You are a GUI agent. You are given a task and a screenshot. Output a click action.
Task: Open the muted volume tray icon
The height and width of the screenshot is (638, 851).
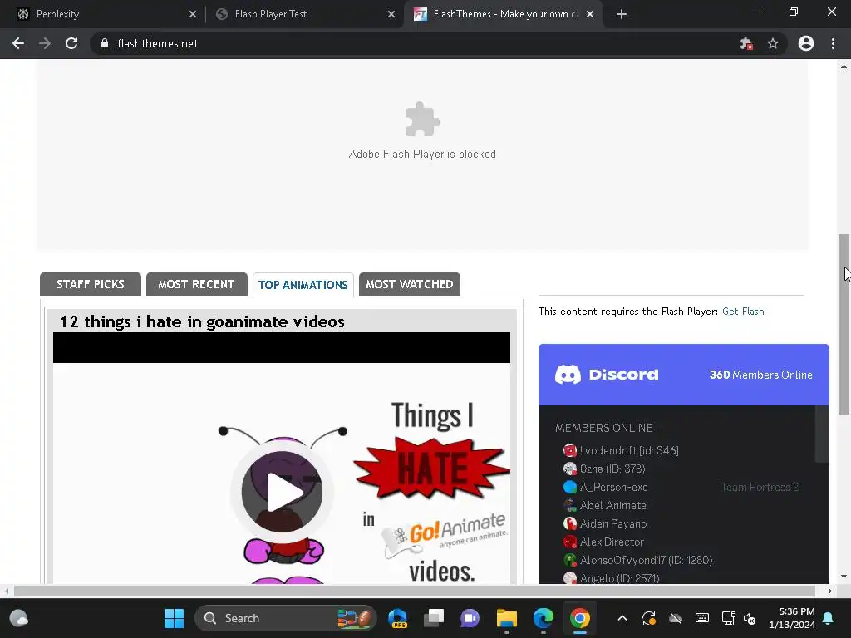(x=750, y=618)
